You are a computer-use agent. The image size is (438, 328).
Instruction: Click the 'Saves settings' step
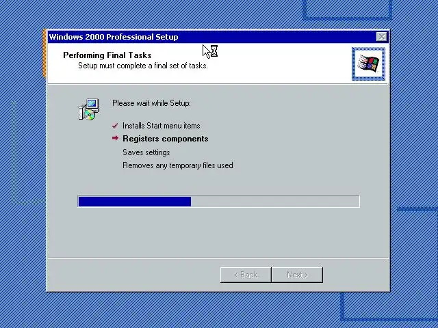146,152
